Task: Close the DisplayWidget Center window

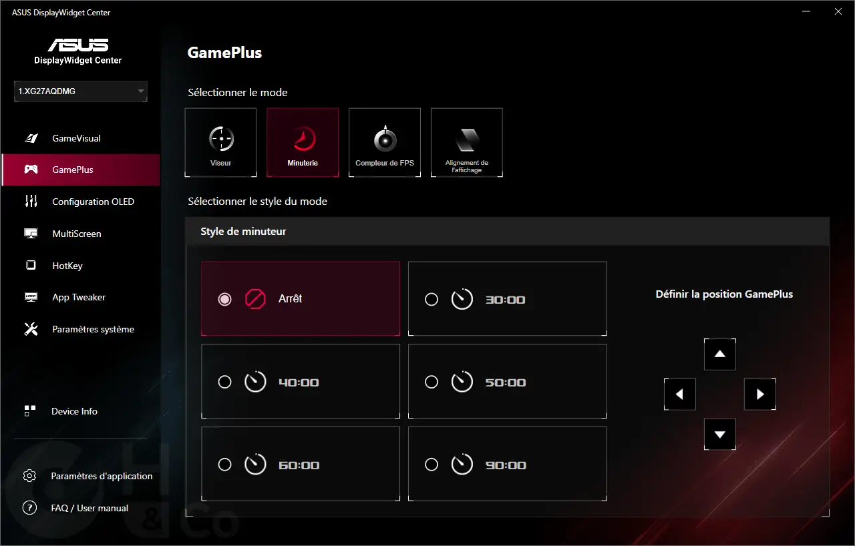Action: 838,12
